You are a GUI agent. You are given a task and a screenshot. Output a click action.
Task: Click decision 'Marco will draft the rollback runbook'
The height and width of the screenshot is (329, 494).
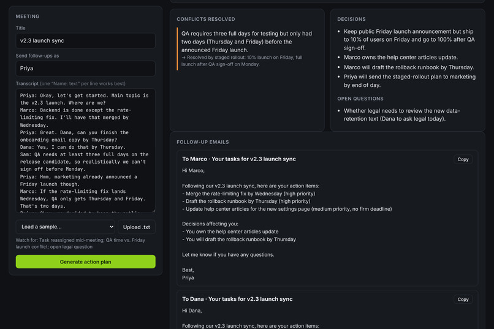coord(409,67)
